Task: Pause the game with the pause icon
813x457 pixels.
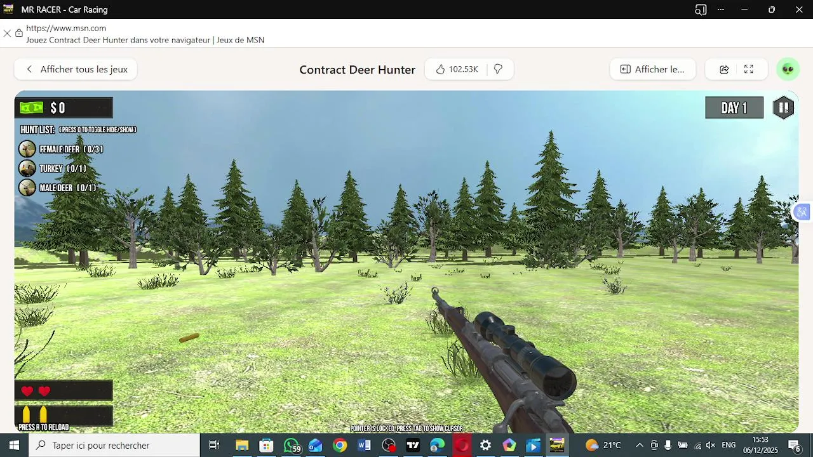Action: click(783, 108)
